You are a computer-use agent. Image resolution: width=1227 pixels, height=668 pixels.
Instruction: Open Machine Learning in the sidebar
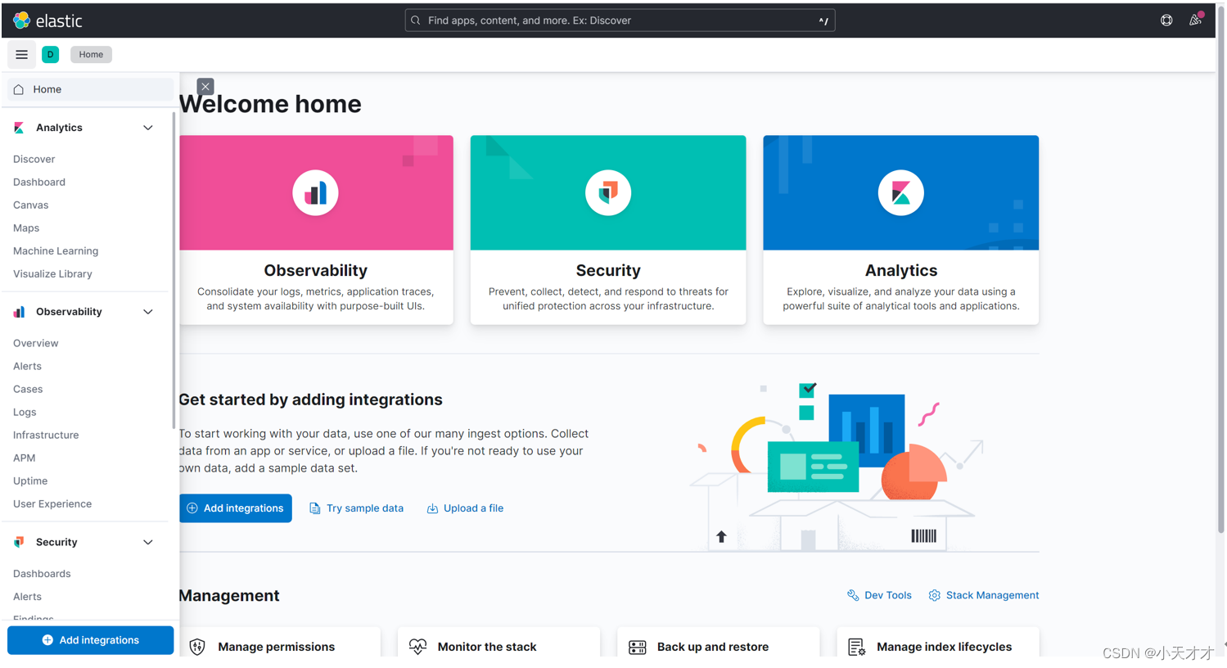[x=56, y=250]
